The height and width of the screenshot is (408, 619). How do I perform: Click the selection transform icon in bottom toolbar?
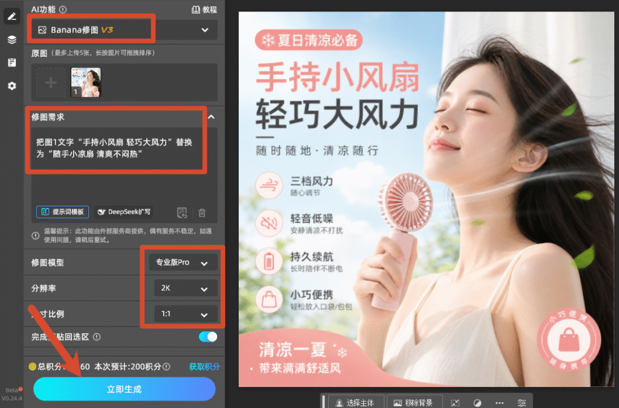(455, 403)
